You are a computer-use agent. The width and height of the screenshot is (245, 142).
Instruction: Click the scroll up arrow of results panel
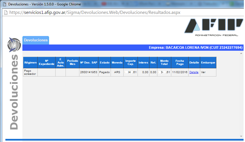pyautogui.click(x=241, y=53)
